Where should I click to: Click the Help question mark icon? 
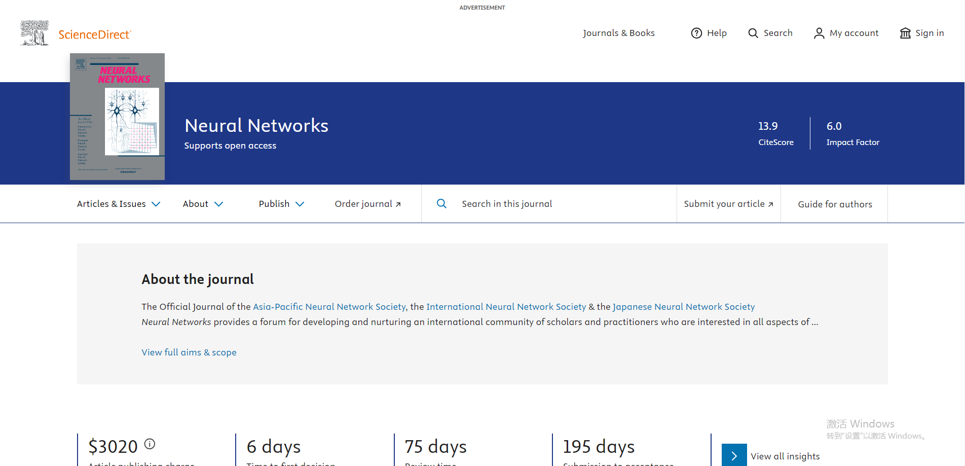click(697, 33)
